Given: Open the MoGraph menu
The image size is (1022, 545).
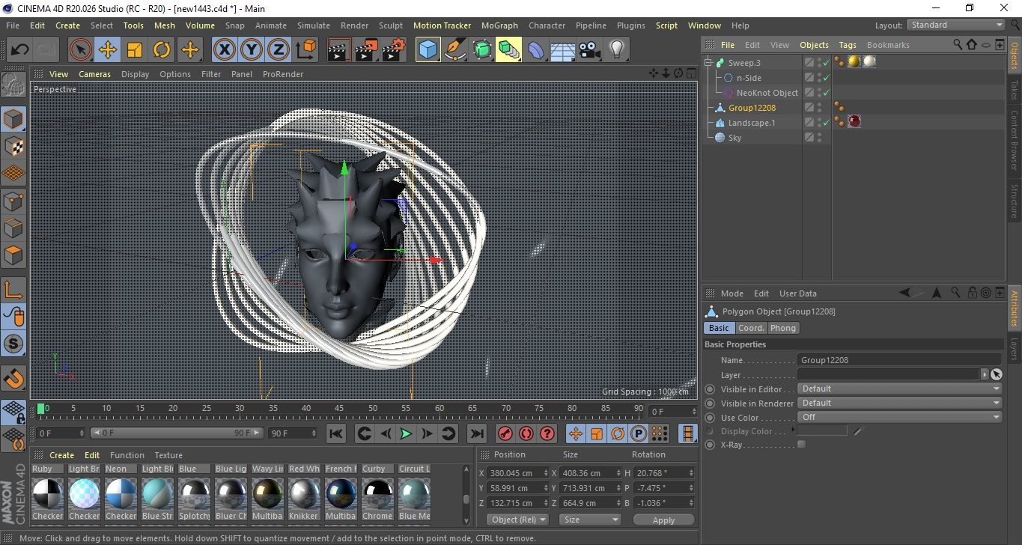Looking at the screenshot, I should pos(499,25).
